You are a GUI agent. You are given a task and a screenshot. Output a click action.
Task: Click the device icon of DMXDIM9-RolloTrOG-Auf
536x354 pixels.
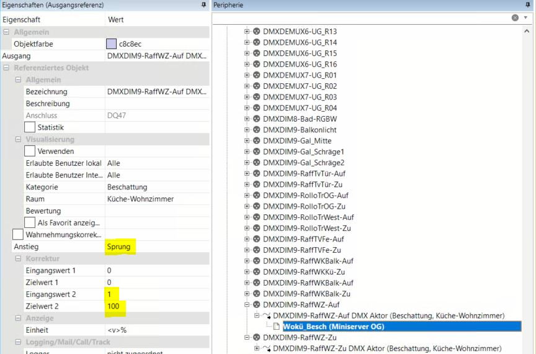click(256, 195)
